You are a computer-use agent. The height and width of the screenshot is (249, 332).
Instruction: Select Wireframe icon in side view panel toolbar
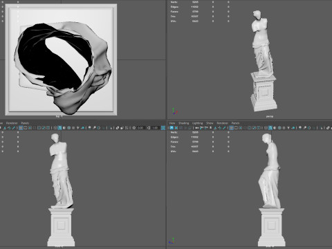(266, 128)
